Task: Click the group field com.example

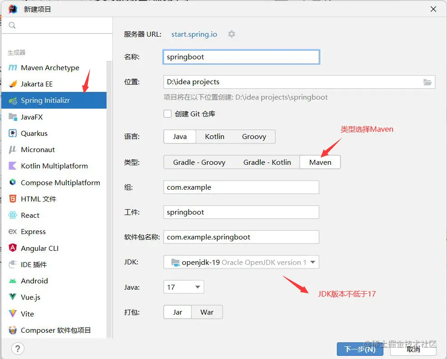Action: click(x=241, y=187)
